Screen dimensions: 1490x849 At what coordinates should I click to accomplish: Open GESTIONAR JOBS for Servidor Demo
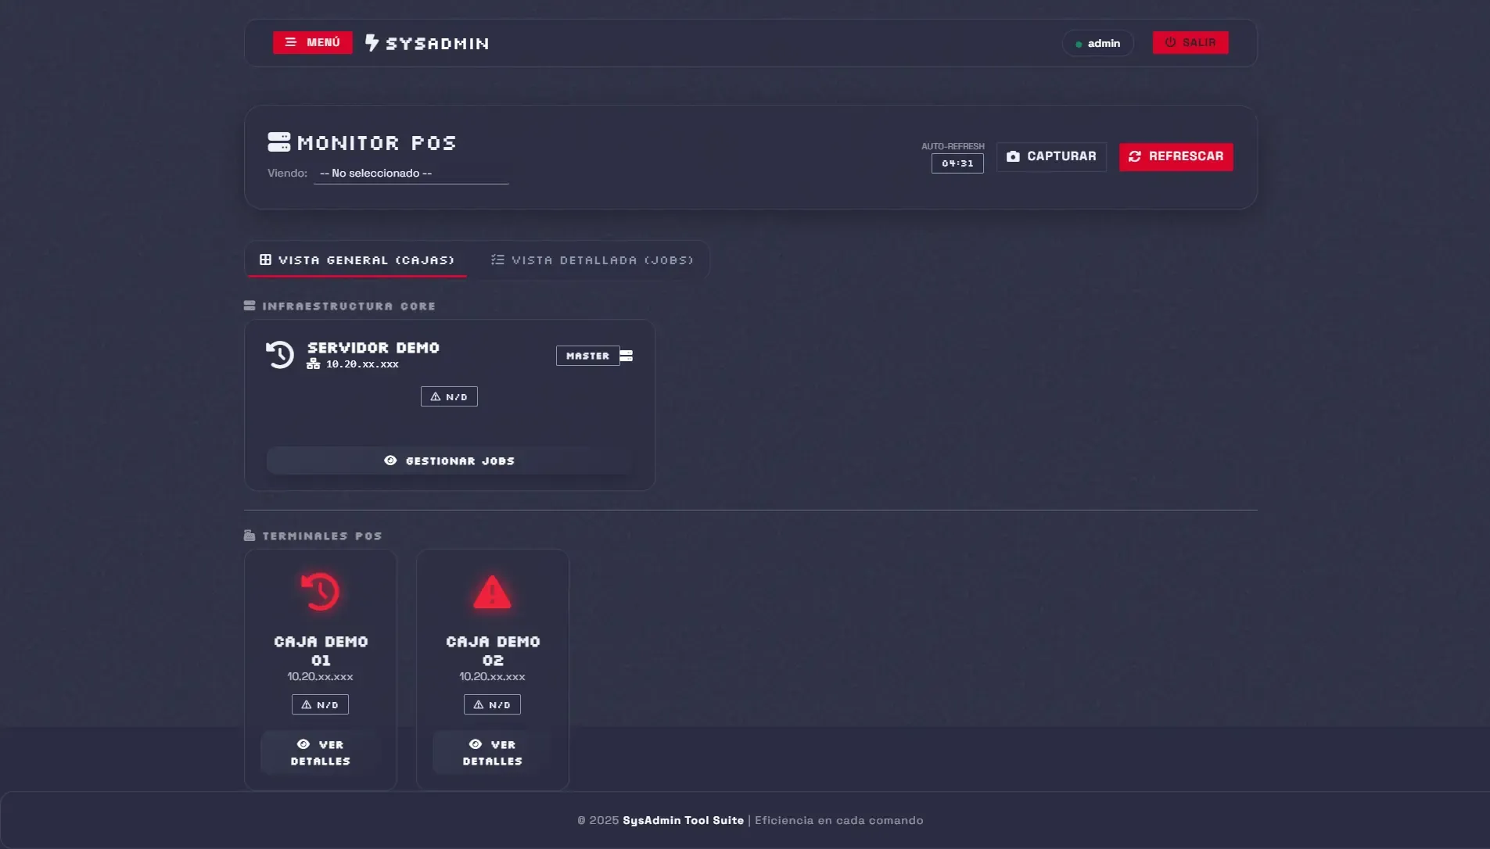click(449, 460)
